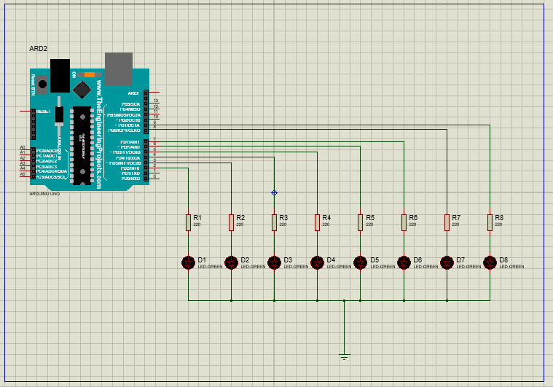Select resistor R1 symbol
The height and width of the screenshot is (387, 553).
(x=188, y=222)
